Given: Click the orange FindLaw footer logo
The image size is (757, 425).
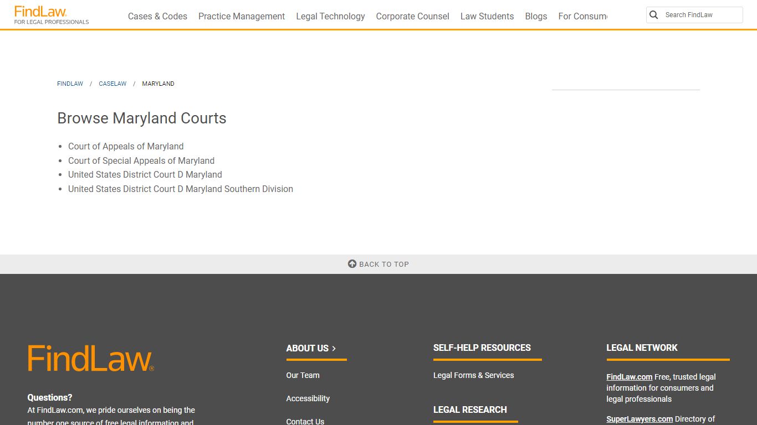Looking at the screenshot, I should (x=91, y=359).
